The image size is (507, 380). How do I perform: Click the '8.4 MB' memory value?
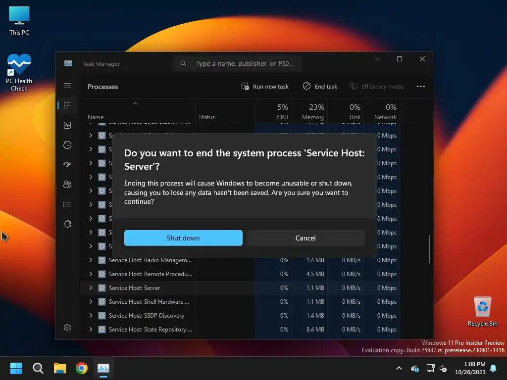pyautogui.click(x=315, y=330)
